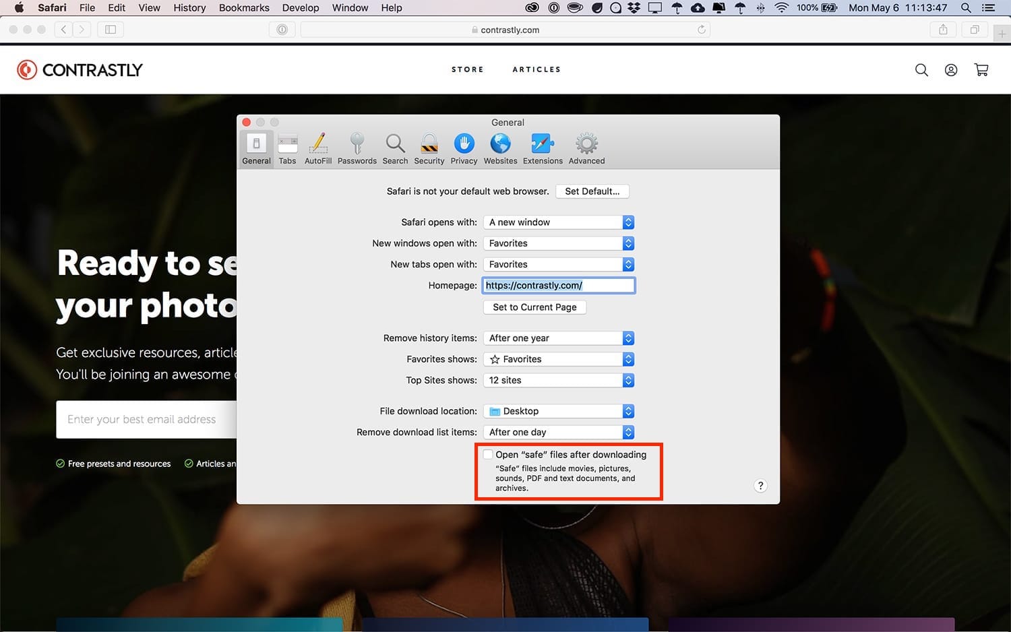Open the Bookmarks menu
This screenshot has width=1011, height=632.
click(x=244, y=7)
